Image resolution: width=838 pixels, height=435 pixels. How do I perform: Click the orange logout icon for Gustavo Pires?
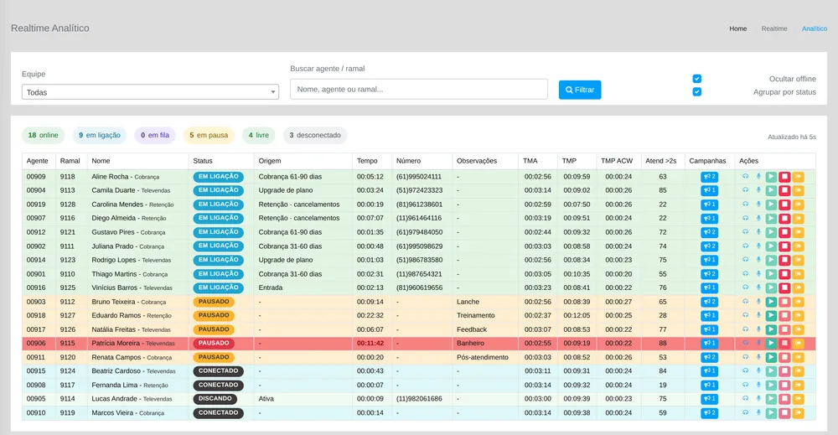point(798,232)
